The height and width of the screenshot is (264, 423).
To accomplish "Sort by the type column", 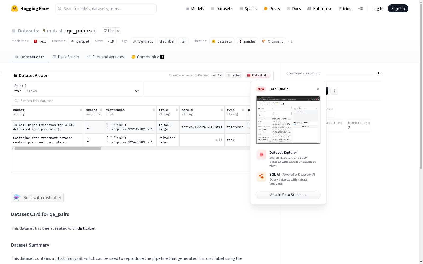I will coord(243,110).
